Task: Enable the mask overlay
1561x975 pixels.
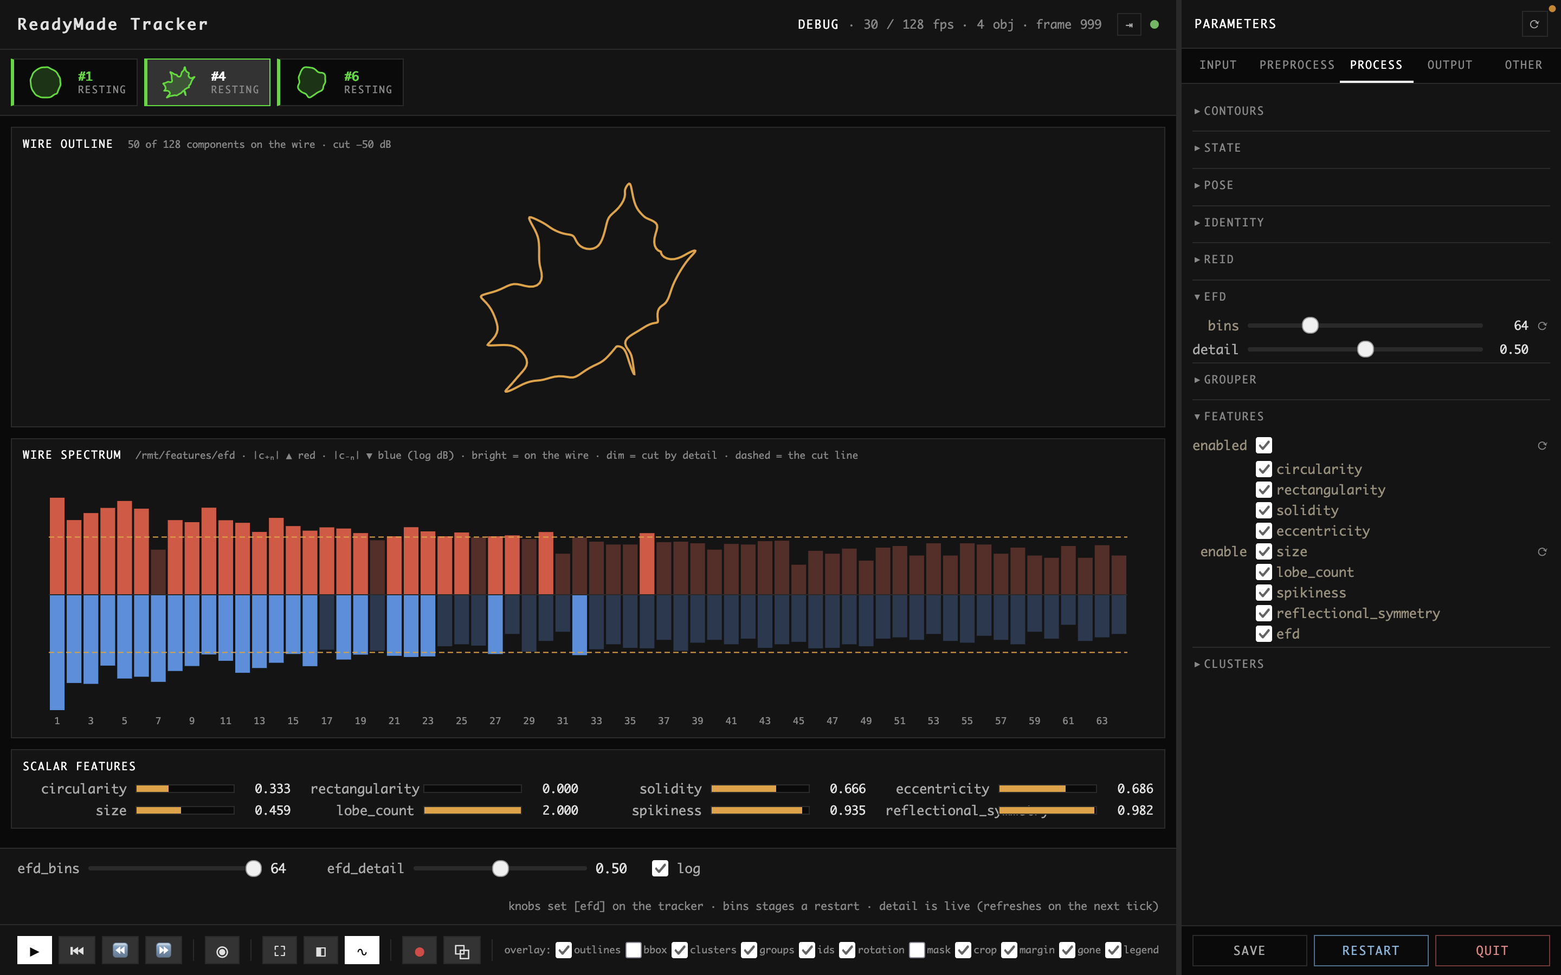Action: [917, 950]
